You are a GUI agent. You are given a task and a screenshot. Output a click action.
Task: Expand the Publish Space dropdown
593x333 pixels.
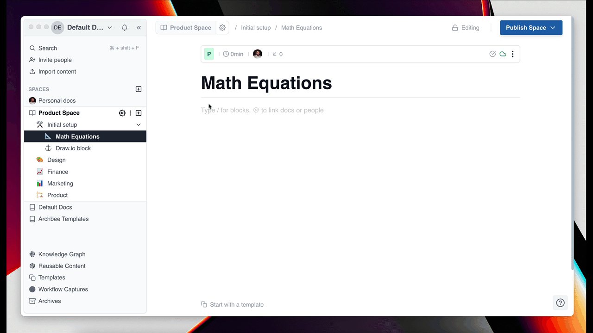point(553,28)
